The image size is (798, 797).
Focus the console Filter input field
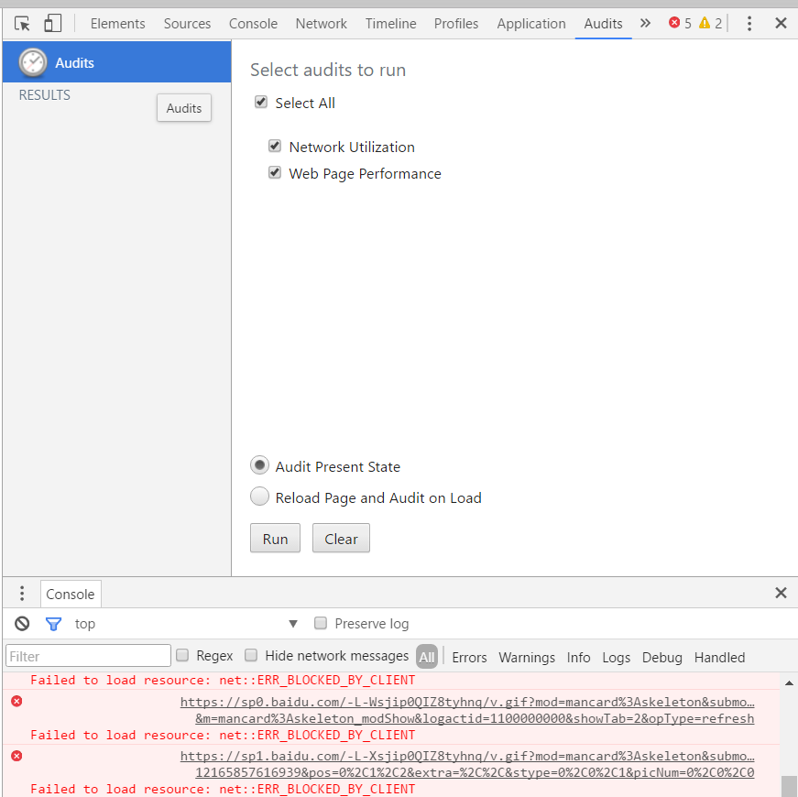point(89,656)
